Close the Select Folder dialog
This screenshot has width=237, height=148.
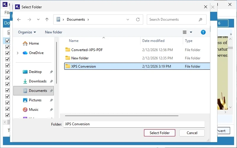click(x=205, y=7)
